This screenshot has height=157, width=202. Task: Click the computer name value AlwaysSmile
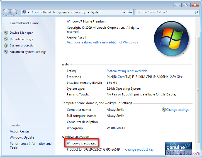[x=116, y=110]
